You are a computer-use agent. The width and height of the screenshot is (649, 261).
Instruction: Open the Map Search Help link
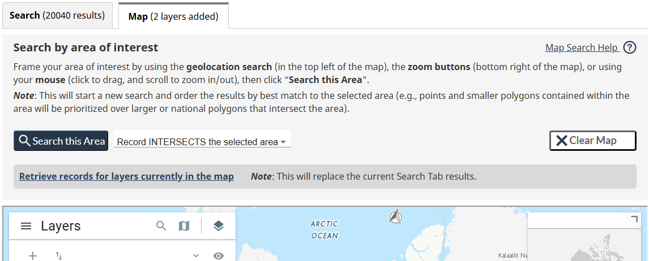[582, 47]
